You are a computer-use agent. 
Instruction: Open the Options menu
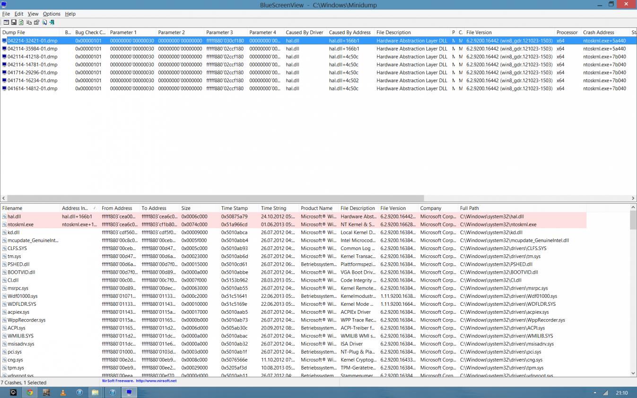tap(52, 14)
